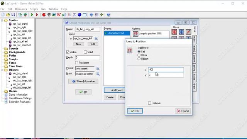Image resolution: width=247 pixels, height=139 pixels.
Task: Open global game settings toolbar icon
Action: pos(96,15)
